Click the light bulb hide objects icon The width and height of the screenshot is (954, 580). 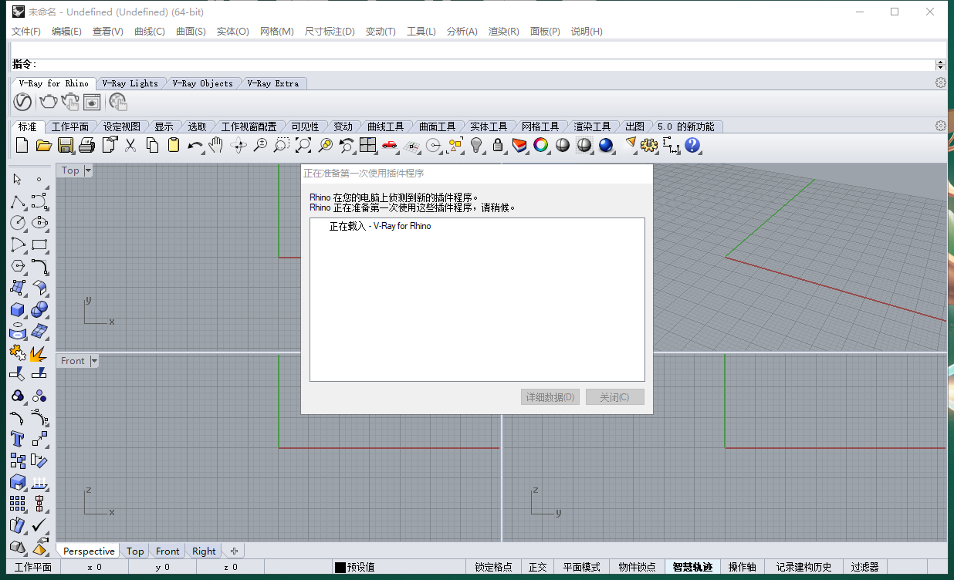[x=476, y=145]
